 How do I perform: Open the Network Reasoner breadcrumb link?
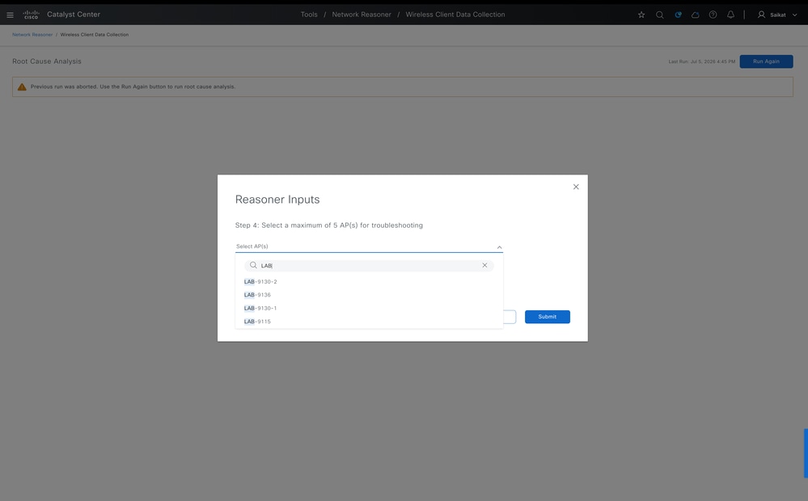(x=32, y=35)
